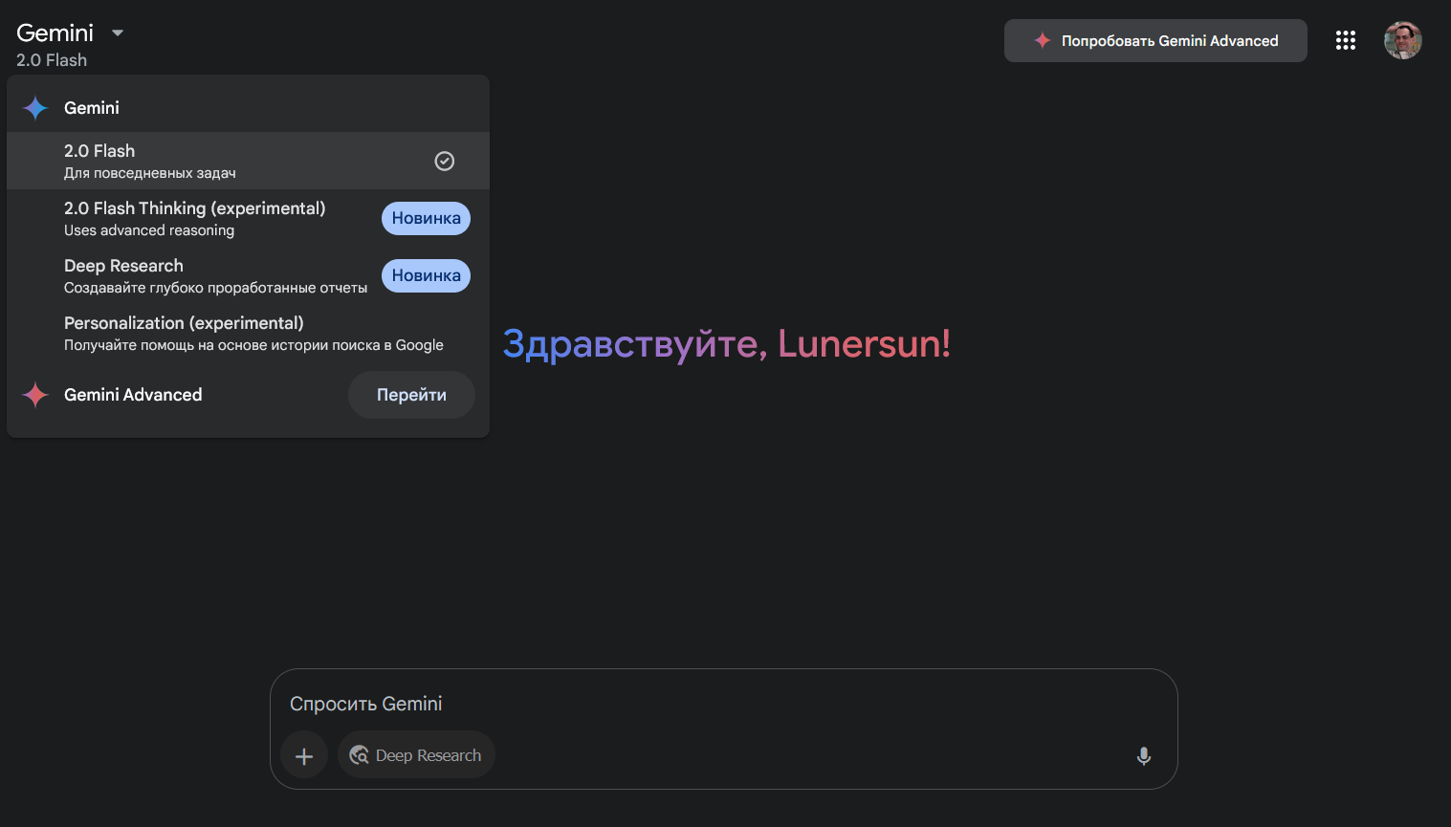This screenshot has height=827, width=1451.
Task: Click the Перейти button for Gemini Advanced
Action: click(411, 395)
